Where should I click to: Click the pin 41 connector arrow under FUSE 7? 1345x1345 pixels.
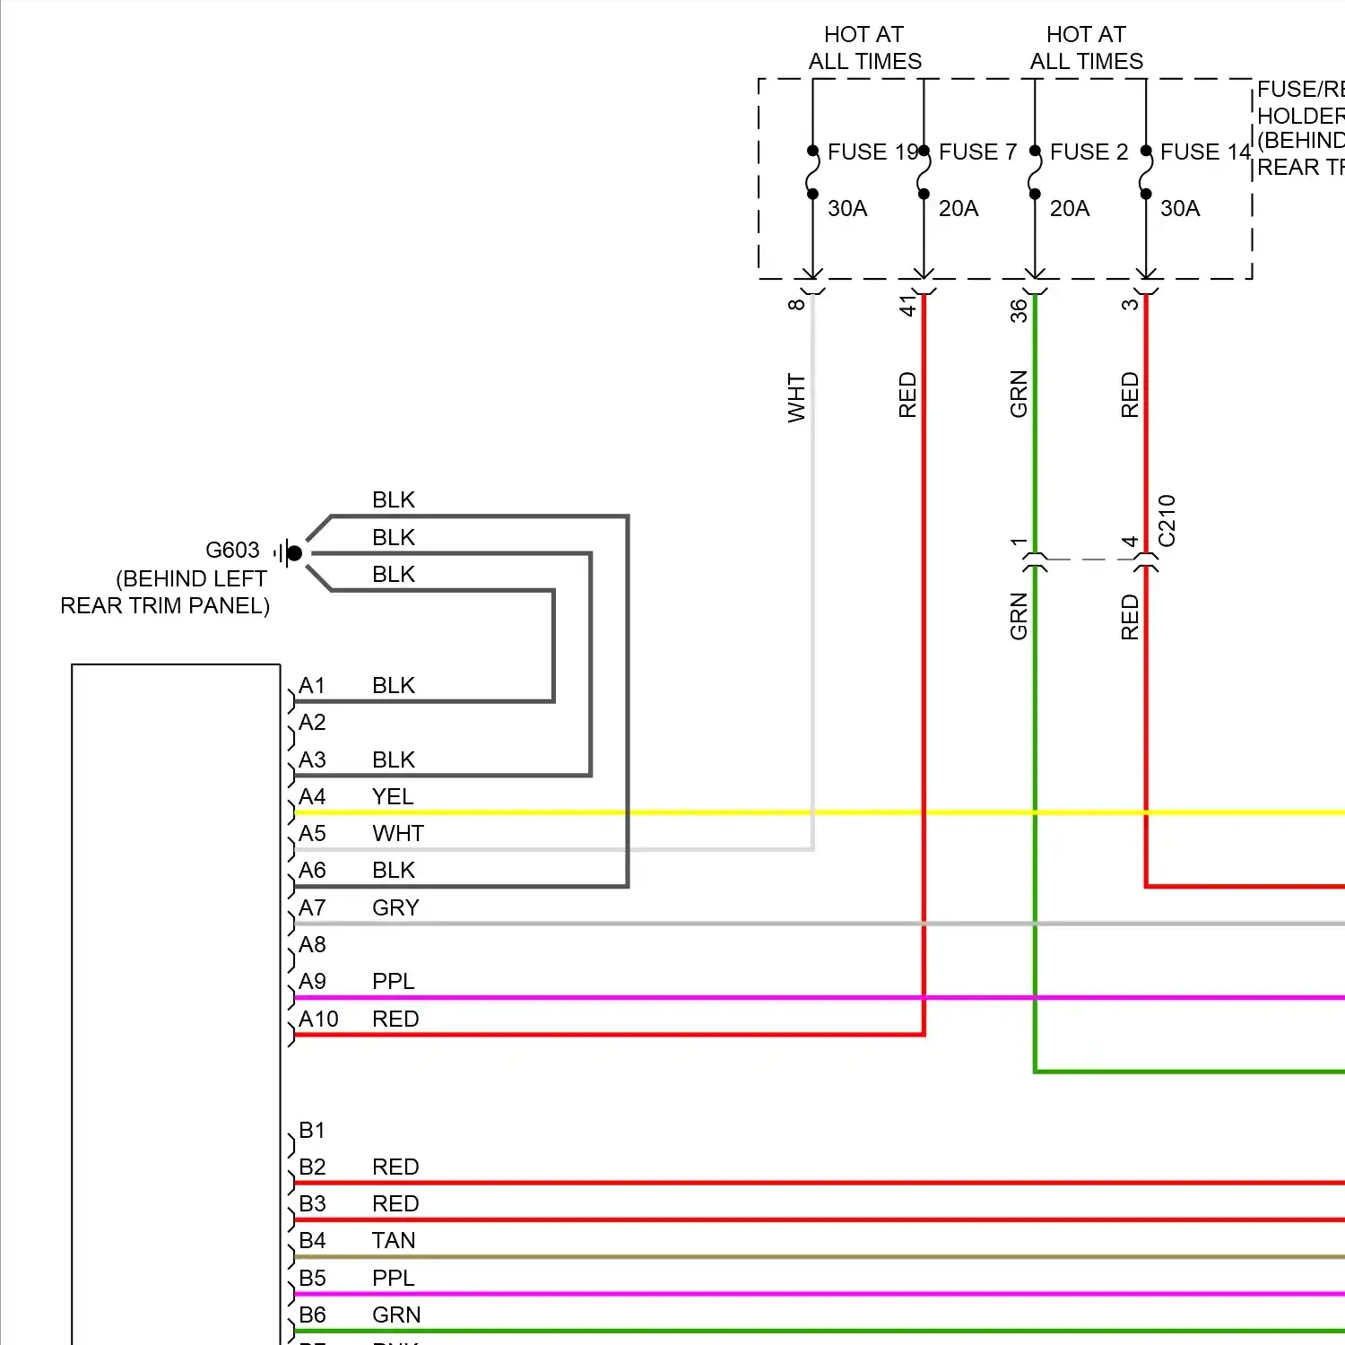point(923,275)
